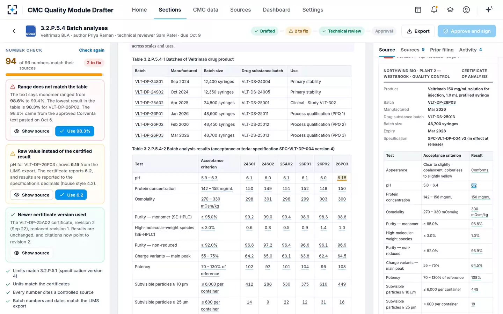Switch to the Prior filing tab
The image size is (503, 314).
[442, 50]
